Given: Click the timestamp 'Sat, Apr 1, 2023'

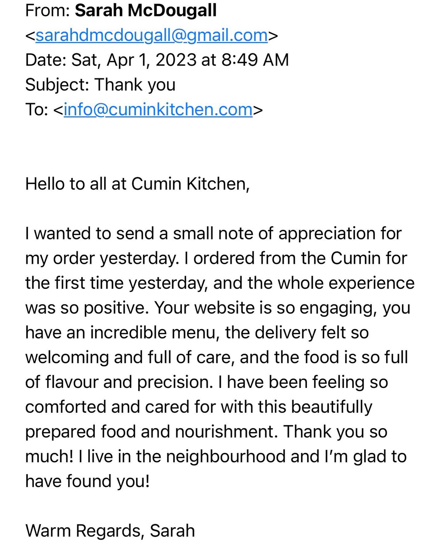Looking at the screenshot, I should coord(134,60).
